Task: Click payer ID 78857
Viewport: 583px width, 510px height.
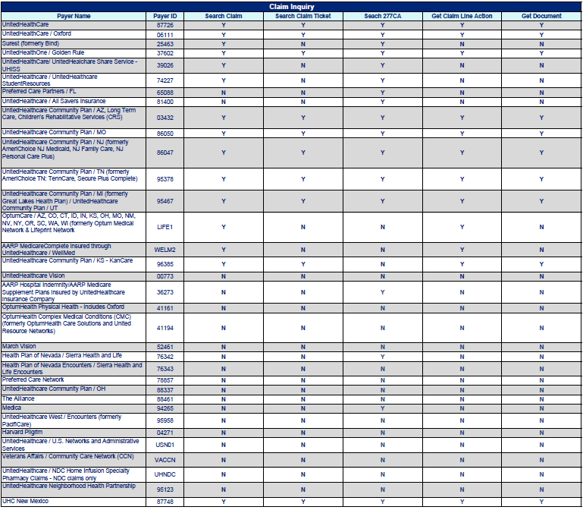Action: click(x=165, y=380)
